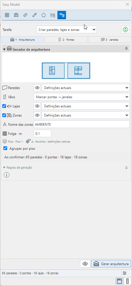The height and width of the screenshot is (286, 132).
Task: Select the pentagon shape tool icon
Action: pyautogui.click(x=43, y=15)
